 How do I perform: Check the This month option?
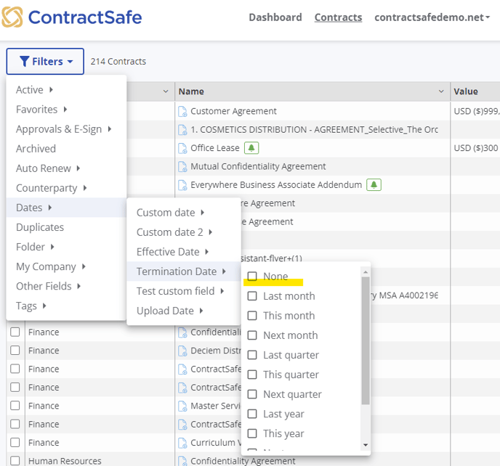pos(252,316)
